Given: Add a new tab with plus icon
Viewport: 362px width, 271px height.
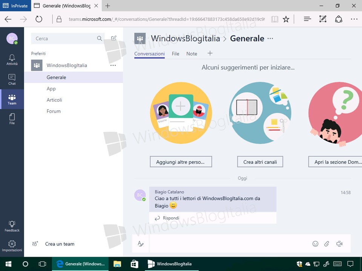Looking at the screenshot, I should [x=210, y=53].
